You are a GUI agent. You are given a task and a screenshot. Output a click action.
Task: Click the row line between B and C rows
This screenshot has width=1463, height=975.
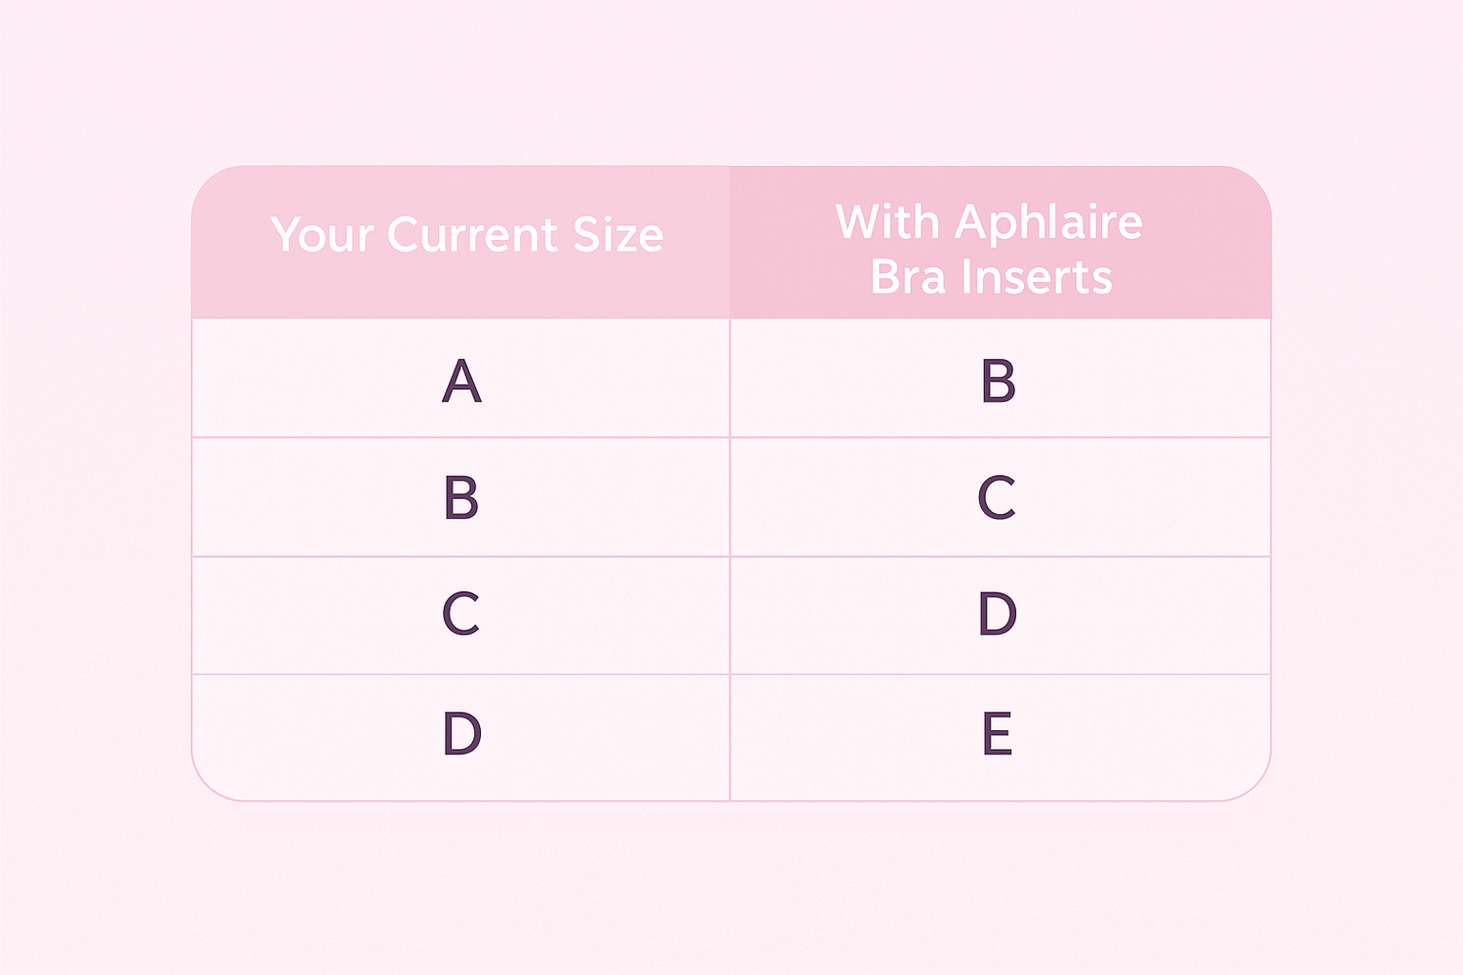pos(731,556)
